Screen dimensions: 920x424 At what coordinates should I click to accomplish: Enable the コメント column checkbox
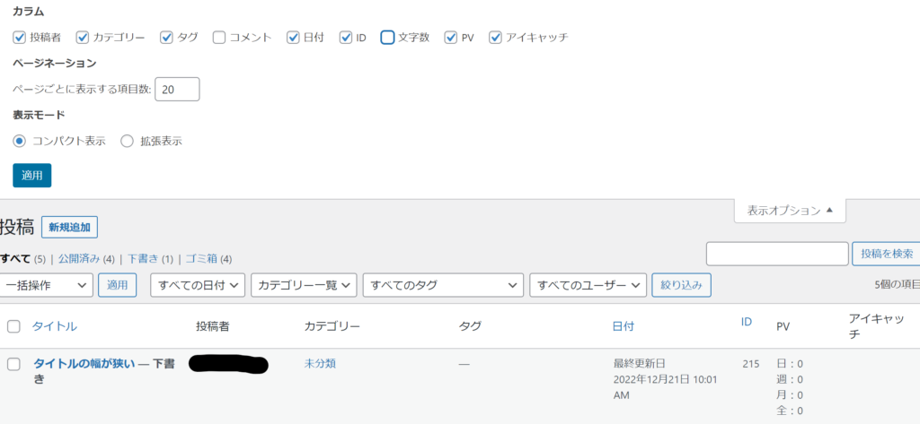pos(219,38)
